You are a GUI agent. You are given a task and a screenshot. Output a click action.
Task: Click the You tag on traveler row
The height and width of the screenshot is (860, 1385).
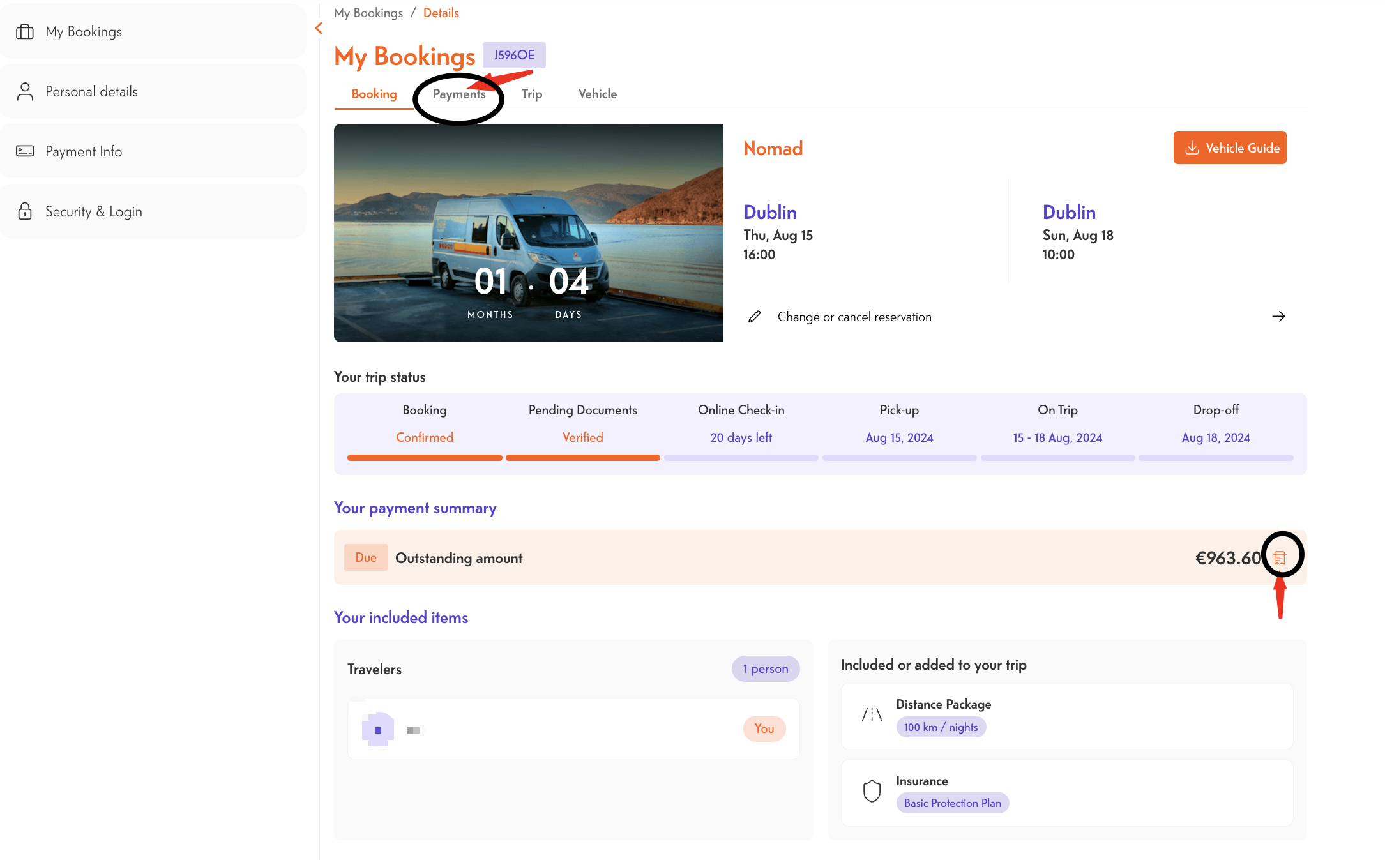coord(764,729)
